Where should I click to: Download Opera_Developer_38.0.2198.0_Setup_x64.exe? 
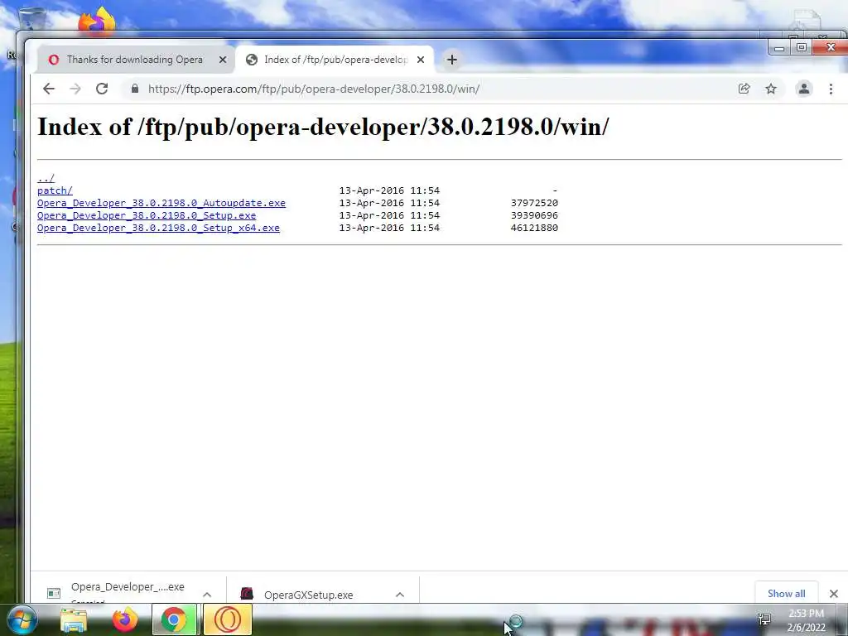tap(158, 228)
